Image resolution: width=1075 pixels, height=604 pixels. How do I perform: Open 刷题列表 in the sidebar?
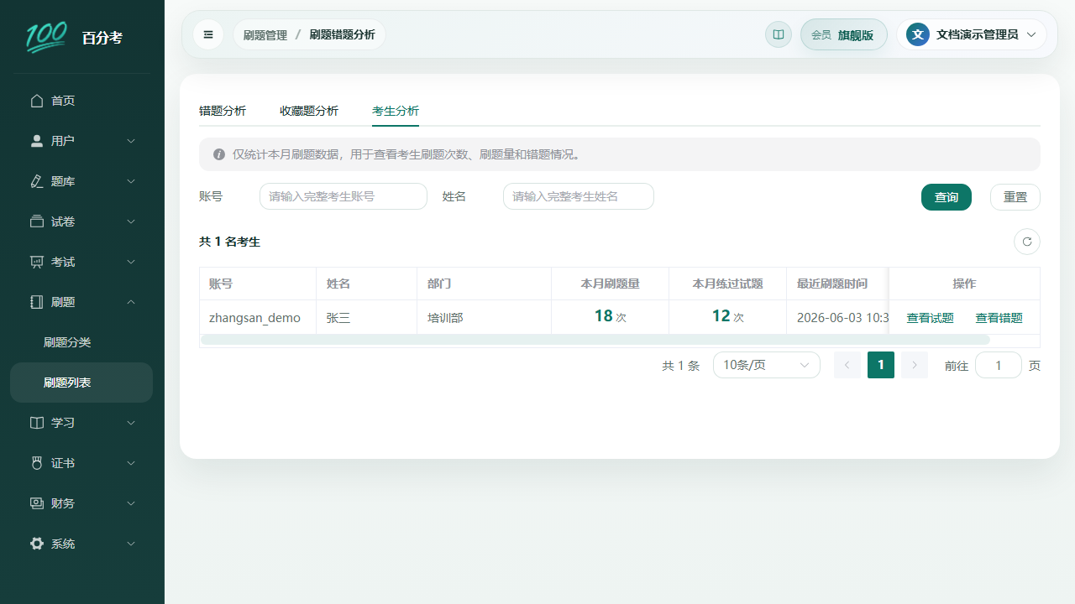point(81,383)
